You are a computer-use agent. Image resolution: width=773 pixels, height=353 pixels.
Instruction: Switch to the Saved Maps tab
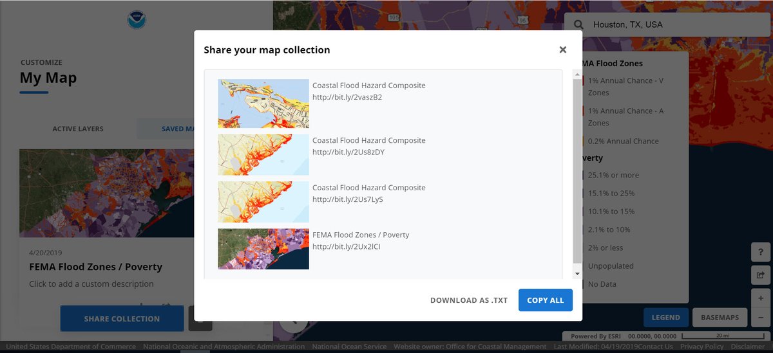pos(178,129)
